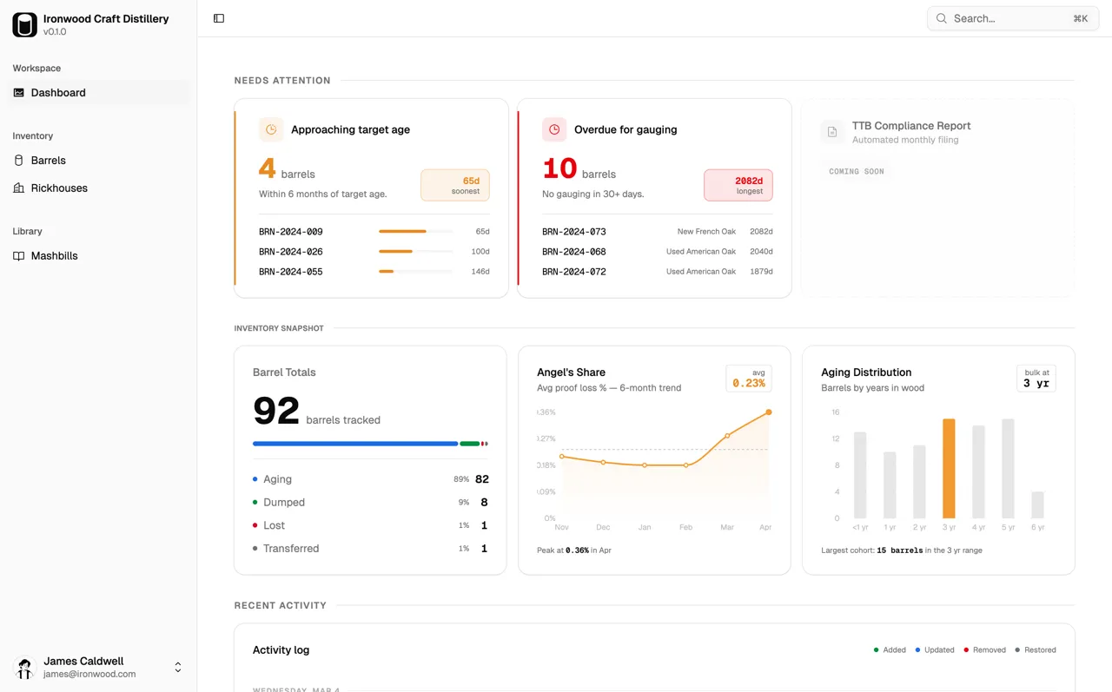Click the red clock icon on Overdue for gauging

pyautogui.click(x=554, y=129)
